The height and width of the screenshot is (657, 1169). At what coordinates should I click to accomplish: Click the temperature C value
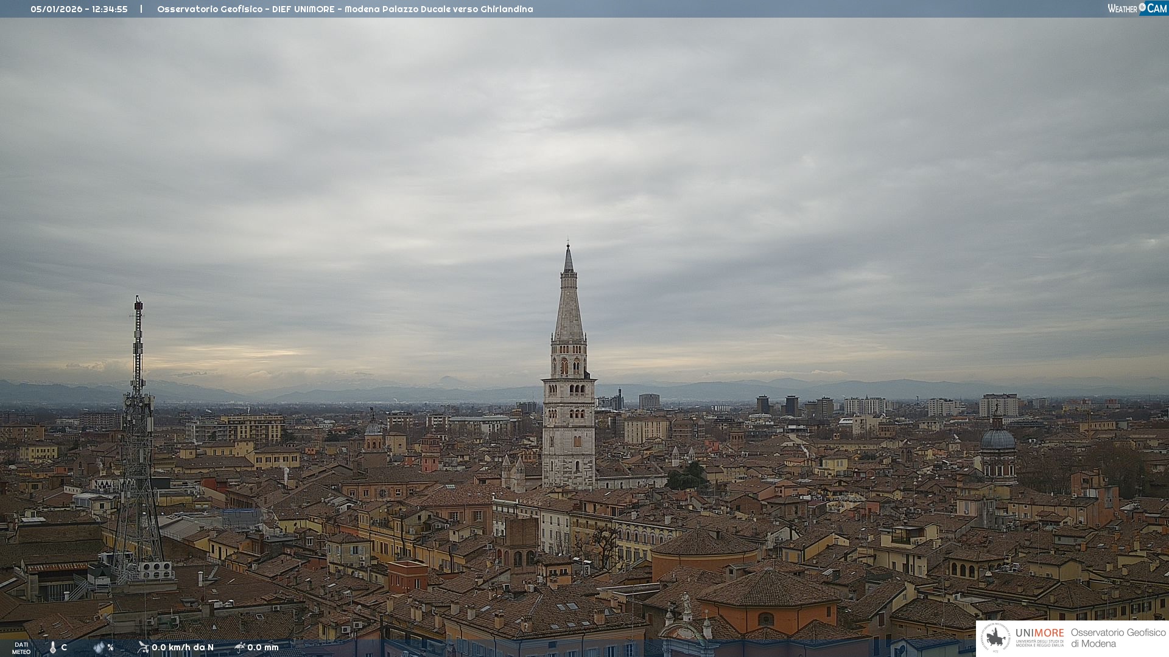click(64, 647)
